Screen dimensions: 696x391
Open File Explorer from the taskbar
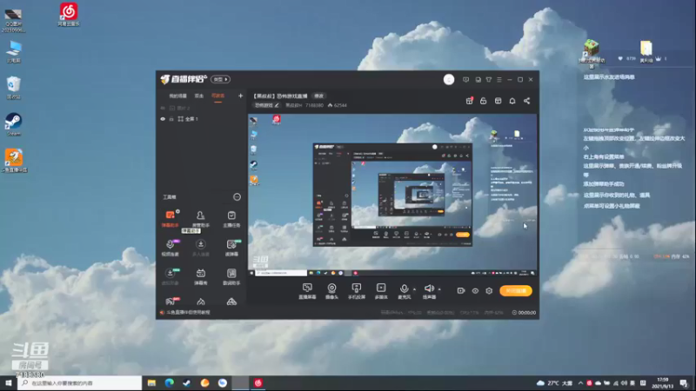tap(151, 383)
